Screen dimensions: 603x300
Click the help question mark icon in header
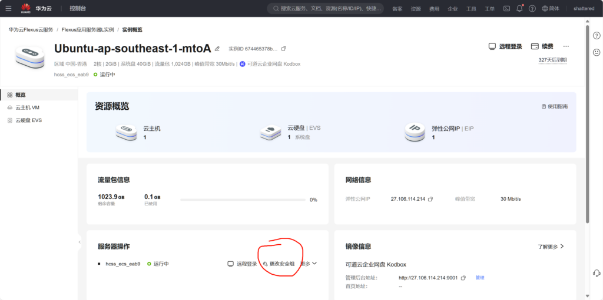click(x=532, y=9)
